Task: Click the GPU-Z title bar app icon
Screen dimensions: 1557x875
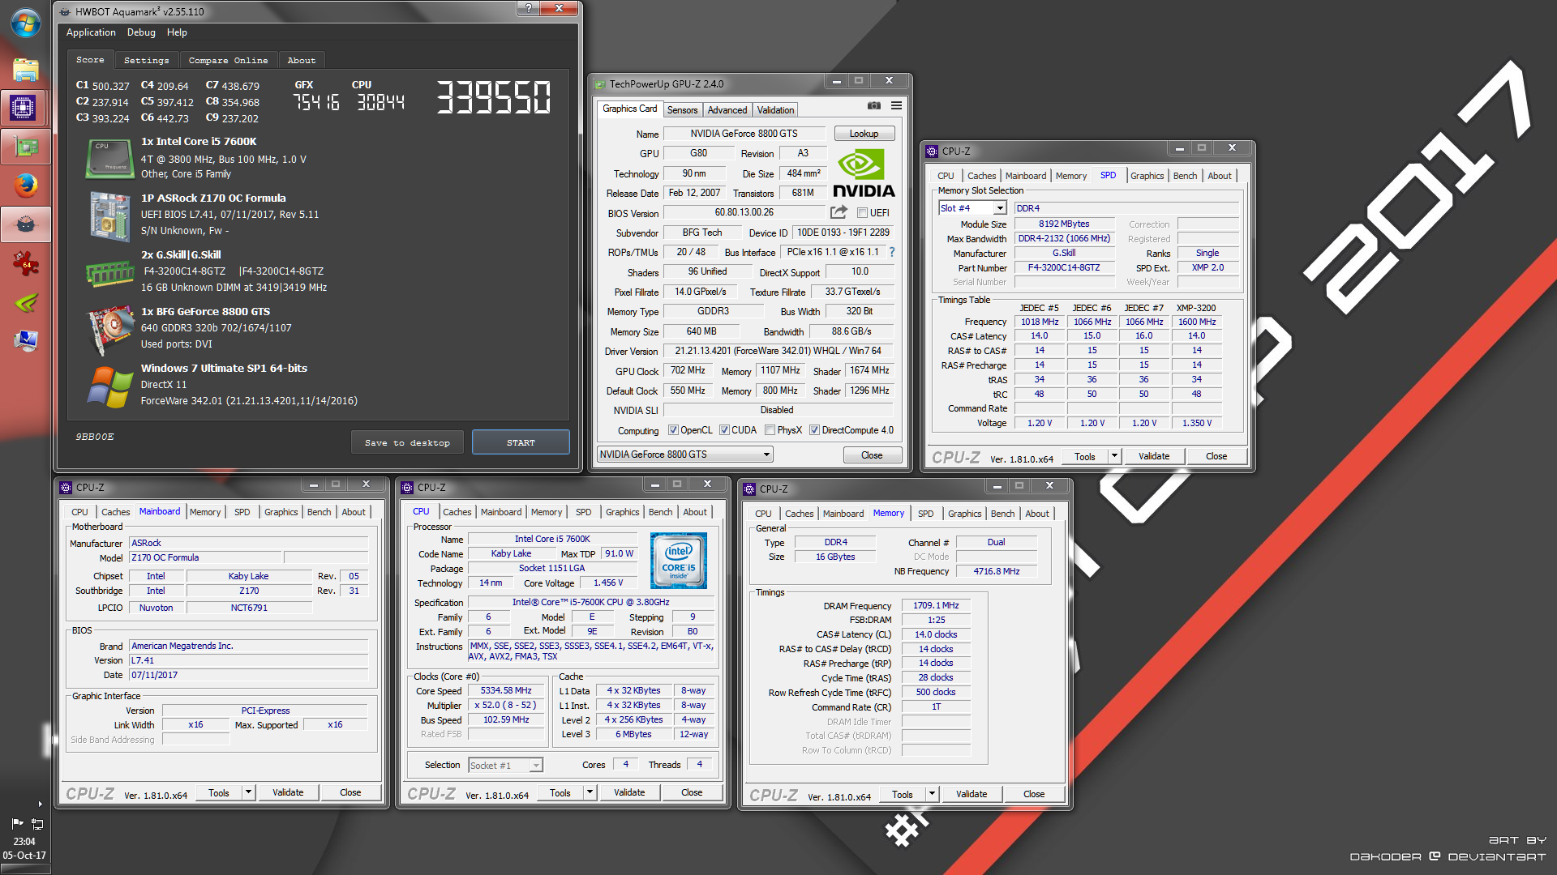Action: click(x=600, y=84)
